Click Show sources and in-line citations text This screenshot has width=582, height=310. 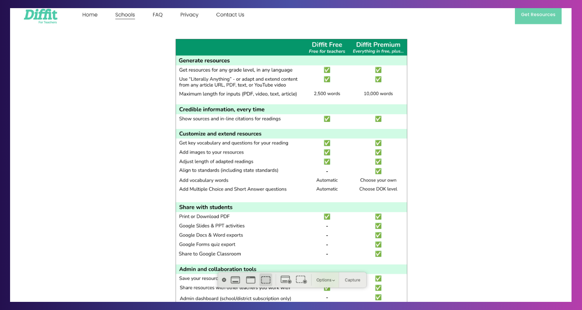(x=230, y=119)
